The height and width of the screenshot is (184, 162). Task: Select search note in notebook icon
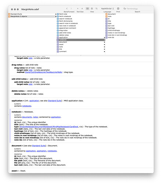pyautogui.click(x=58, y=24)
